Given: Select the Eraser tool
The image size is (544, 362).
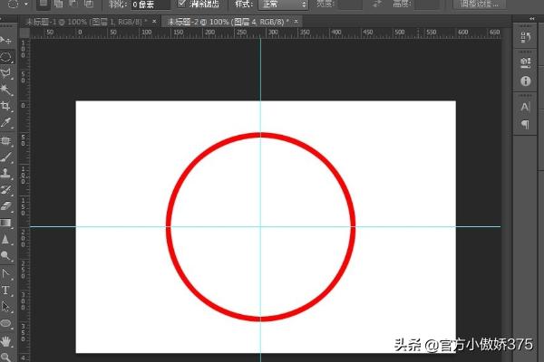Looking at the screenshot, I should pyautogui.click(x=6, y=205).
